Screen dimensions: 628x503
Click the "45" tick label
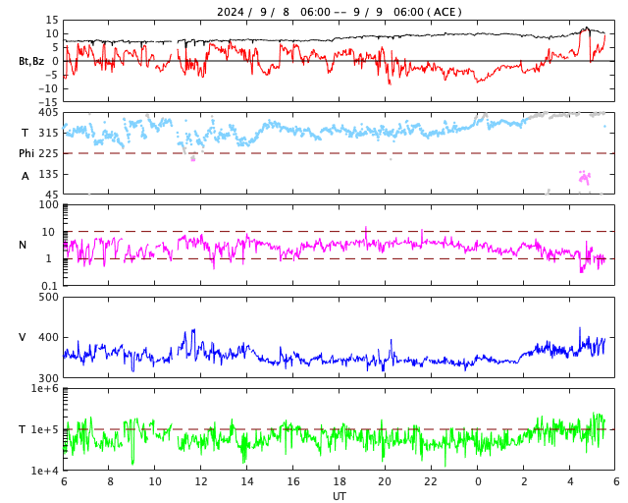[x=52, y=195]
